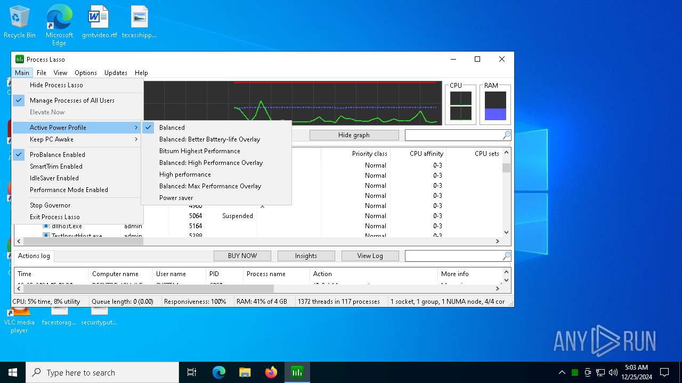Sort by the Priority class column
Screen dimensions: 682x383
(355, 154)
